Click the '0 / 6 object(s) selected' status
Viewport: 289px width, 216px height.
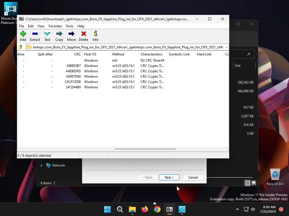pos(34,156)
